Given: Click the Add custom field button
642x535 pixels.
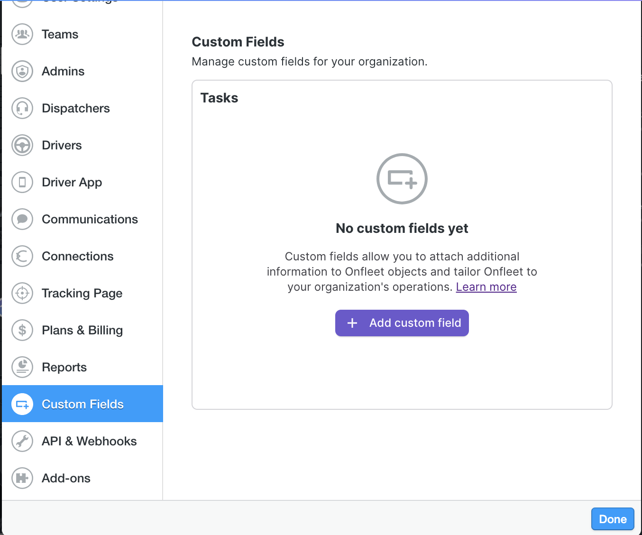Looking at the screenshot, I should tap(402, 323).
